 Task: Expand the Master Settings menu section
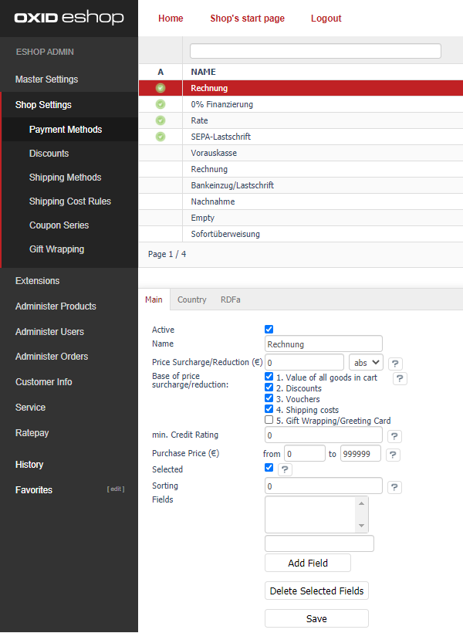[x=46, y=80]
